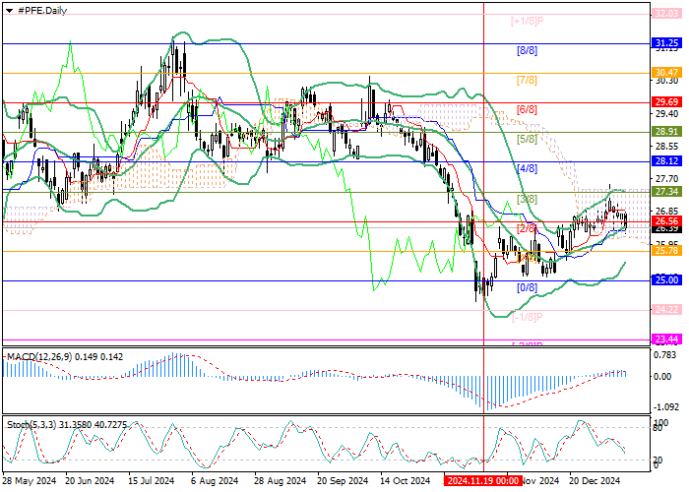Click the orange 25.78 price marker

coord(666,251)
